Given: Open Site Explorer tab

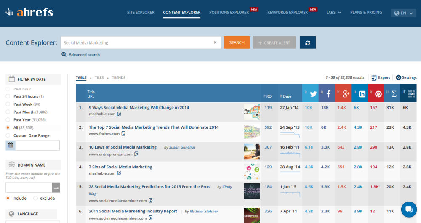Looking at the screenshot, I should click(x=141, y=12).
